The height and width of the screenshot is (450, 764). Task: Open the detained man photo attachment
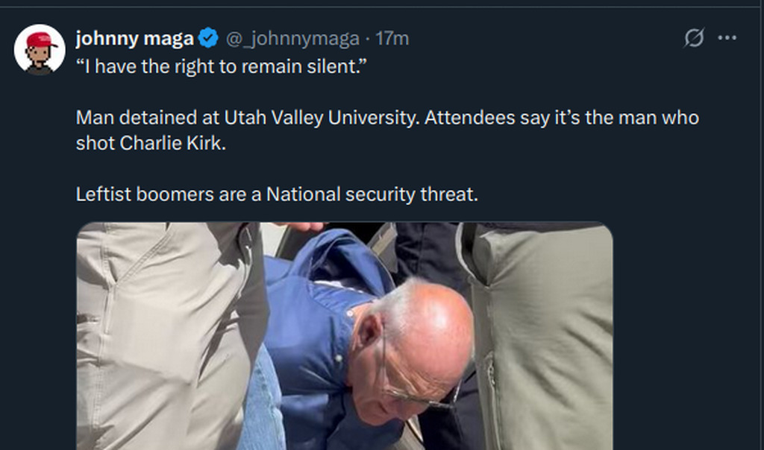pos(345,335)
